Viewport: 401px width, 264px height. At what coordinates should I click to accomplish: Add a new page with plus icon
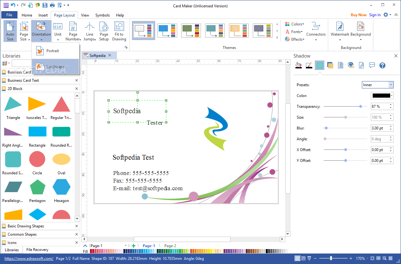tap(134, 246)
